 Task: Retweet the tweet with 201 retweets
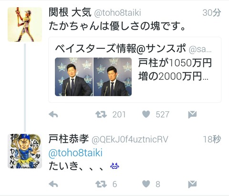click(101, 114)
